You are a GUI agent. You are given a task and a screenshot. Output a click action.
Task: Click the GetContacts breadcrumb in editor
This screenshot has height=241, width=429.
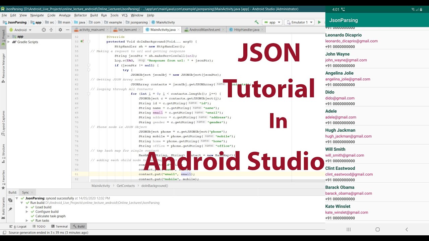[126, 186]
